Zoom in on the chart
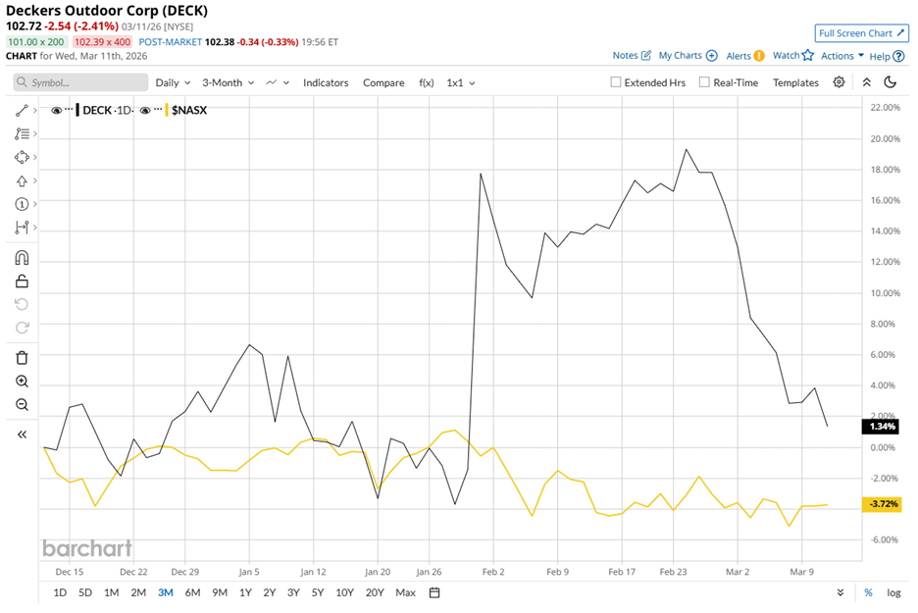This screenshot has width=918, height=613. coord(22,382)
